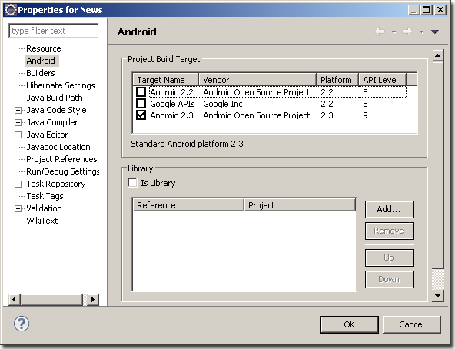
Task: Select Java Editor tree item
Action: pyautogui.click(x=47, y=135)
